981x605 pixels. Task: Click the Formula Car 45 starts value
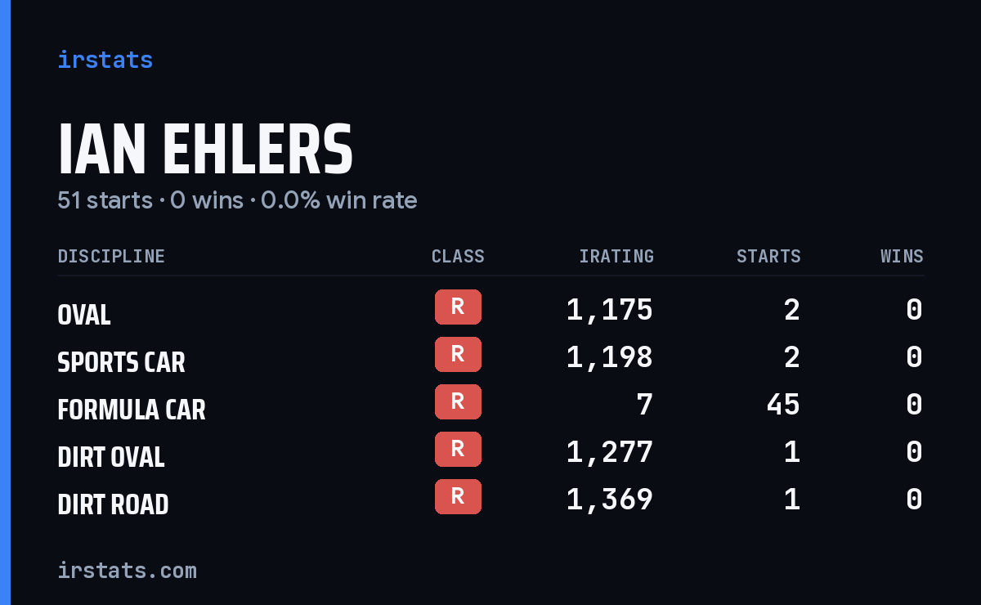point(783,404)
